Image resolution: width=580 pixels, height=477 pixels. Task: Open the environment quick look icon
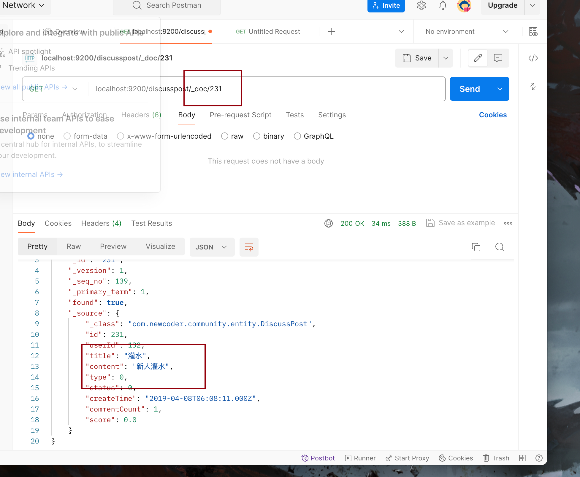coord(533,32)
